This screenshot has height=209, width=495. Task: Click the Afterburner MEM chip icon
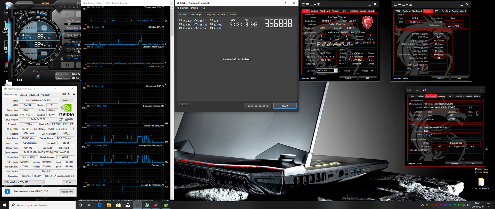coord(44,53)
